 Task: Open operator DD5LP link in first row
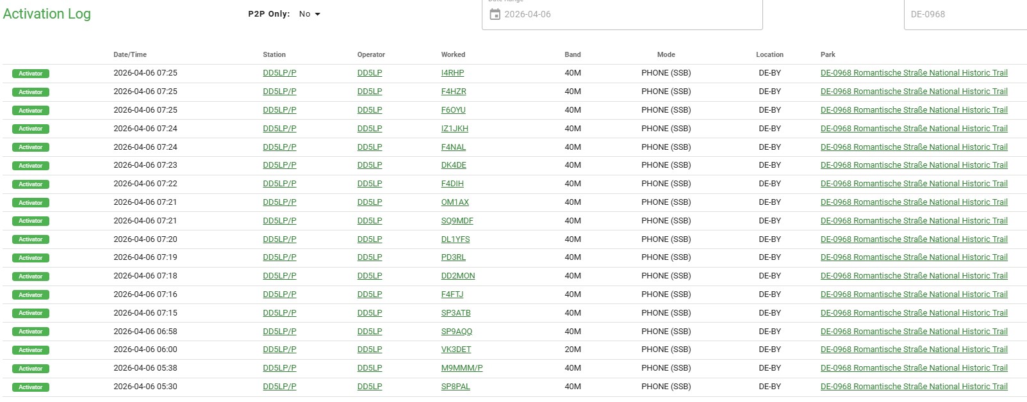pos(370,73)
